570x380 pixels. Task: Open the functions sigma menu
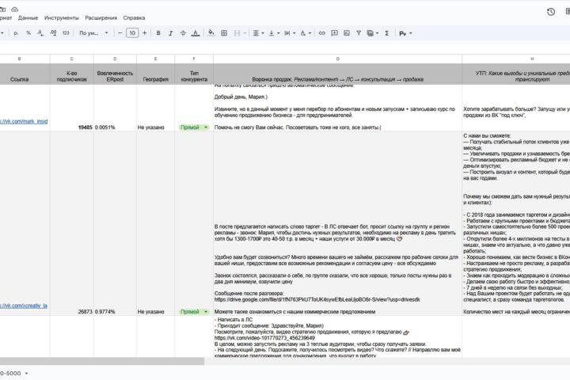(387, 33)
